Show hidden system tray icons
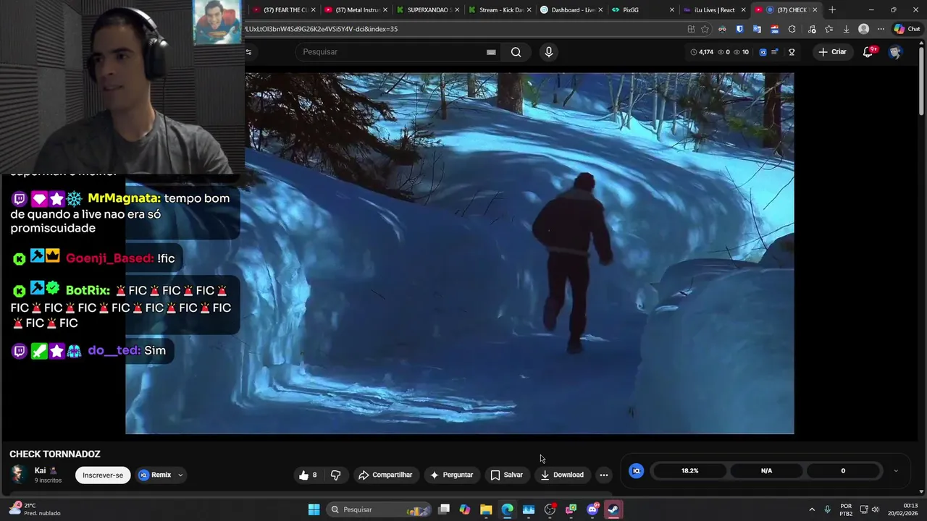The width and height of the screenshot is (927, 521). point(812,509)
